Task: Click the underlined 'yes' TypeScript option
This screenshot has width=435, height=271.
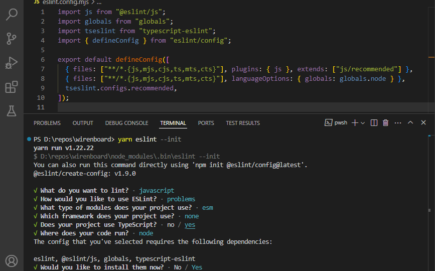Action: 190,225
